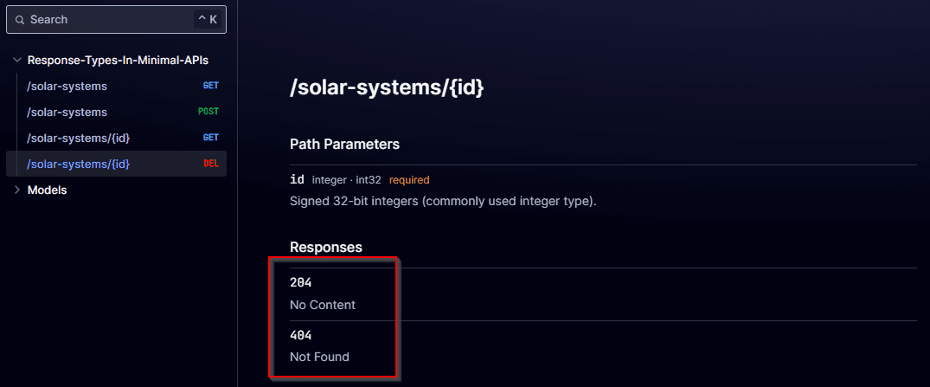The image size is (930, 387).
Task: Click the green POST method badge
Action: pyautogui.click(x=208, y=112)
